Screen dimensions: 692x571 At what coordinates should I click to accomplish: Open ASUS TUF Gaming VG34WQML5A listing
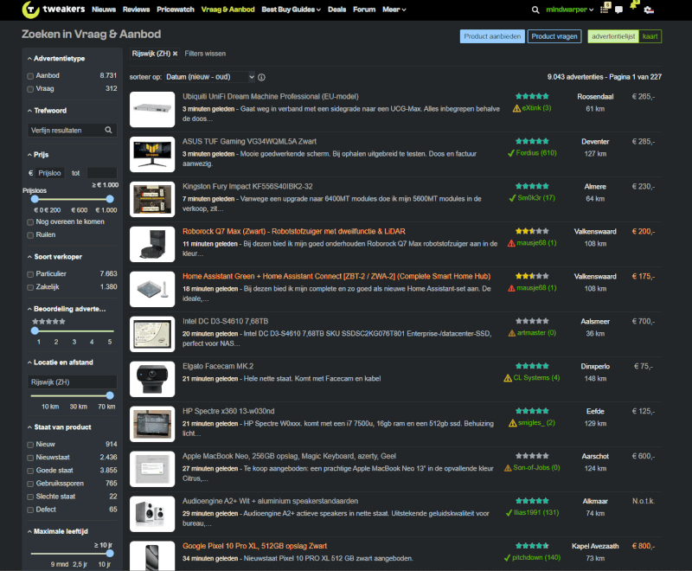pos(249,141)
